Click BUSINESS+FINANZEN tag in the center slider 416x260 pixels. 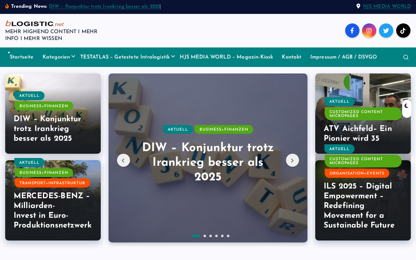tap(224, 129)
